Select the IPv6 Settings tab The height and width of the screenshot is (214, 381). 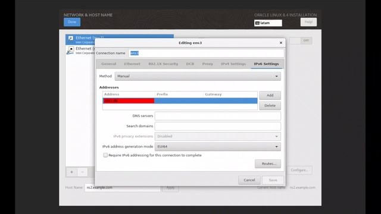tap(266, 64)
